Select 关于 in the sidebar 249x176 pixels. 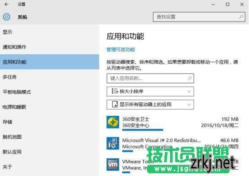[49, 167]
